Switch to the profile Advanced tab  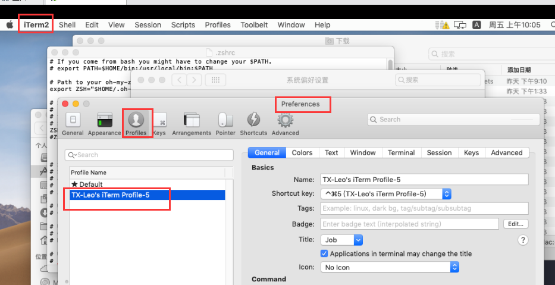point(506,152)
